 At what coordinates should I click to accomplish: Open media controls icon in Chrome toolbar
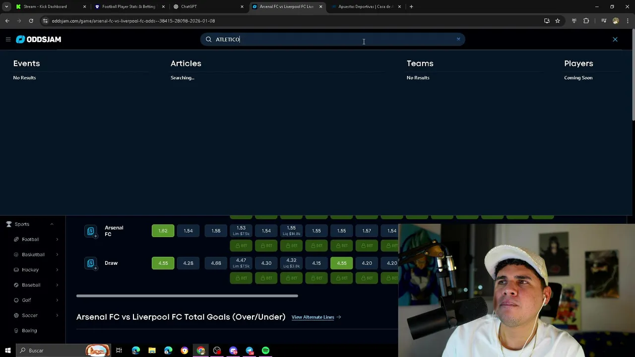(x=604, y=21)
